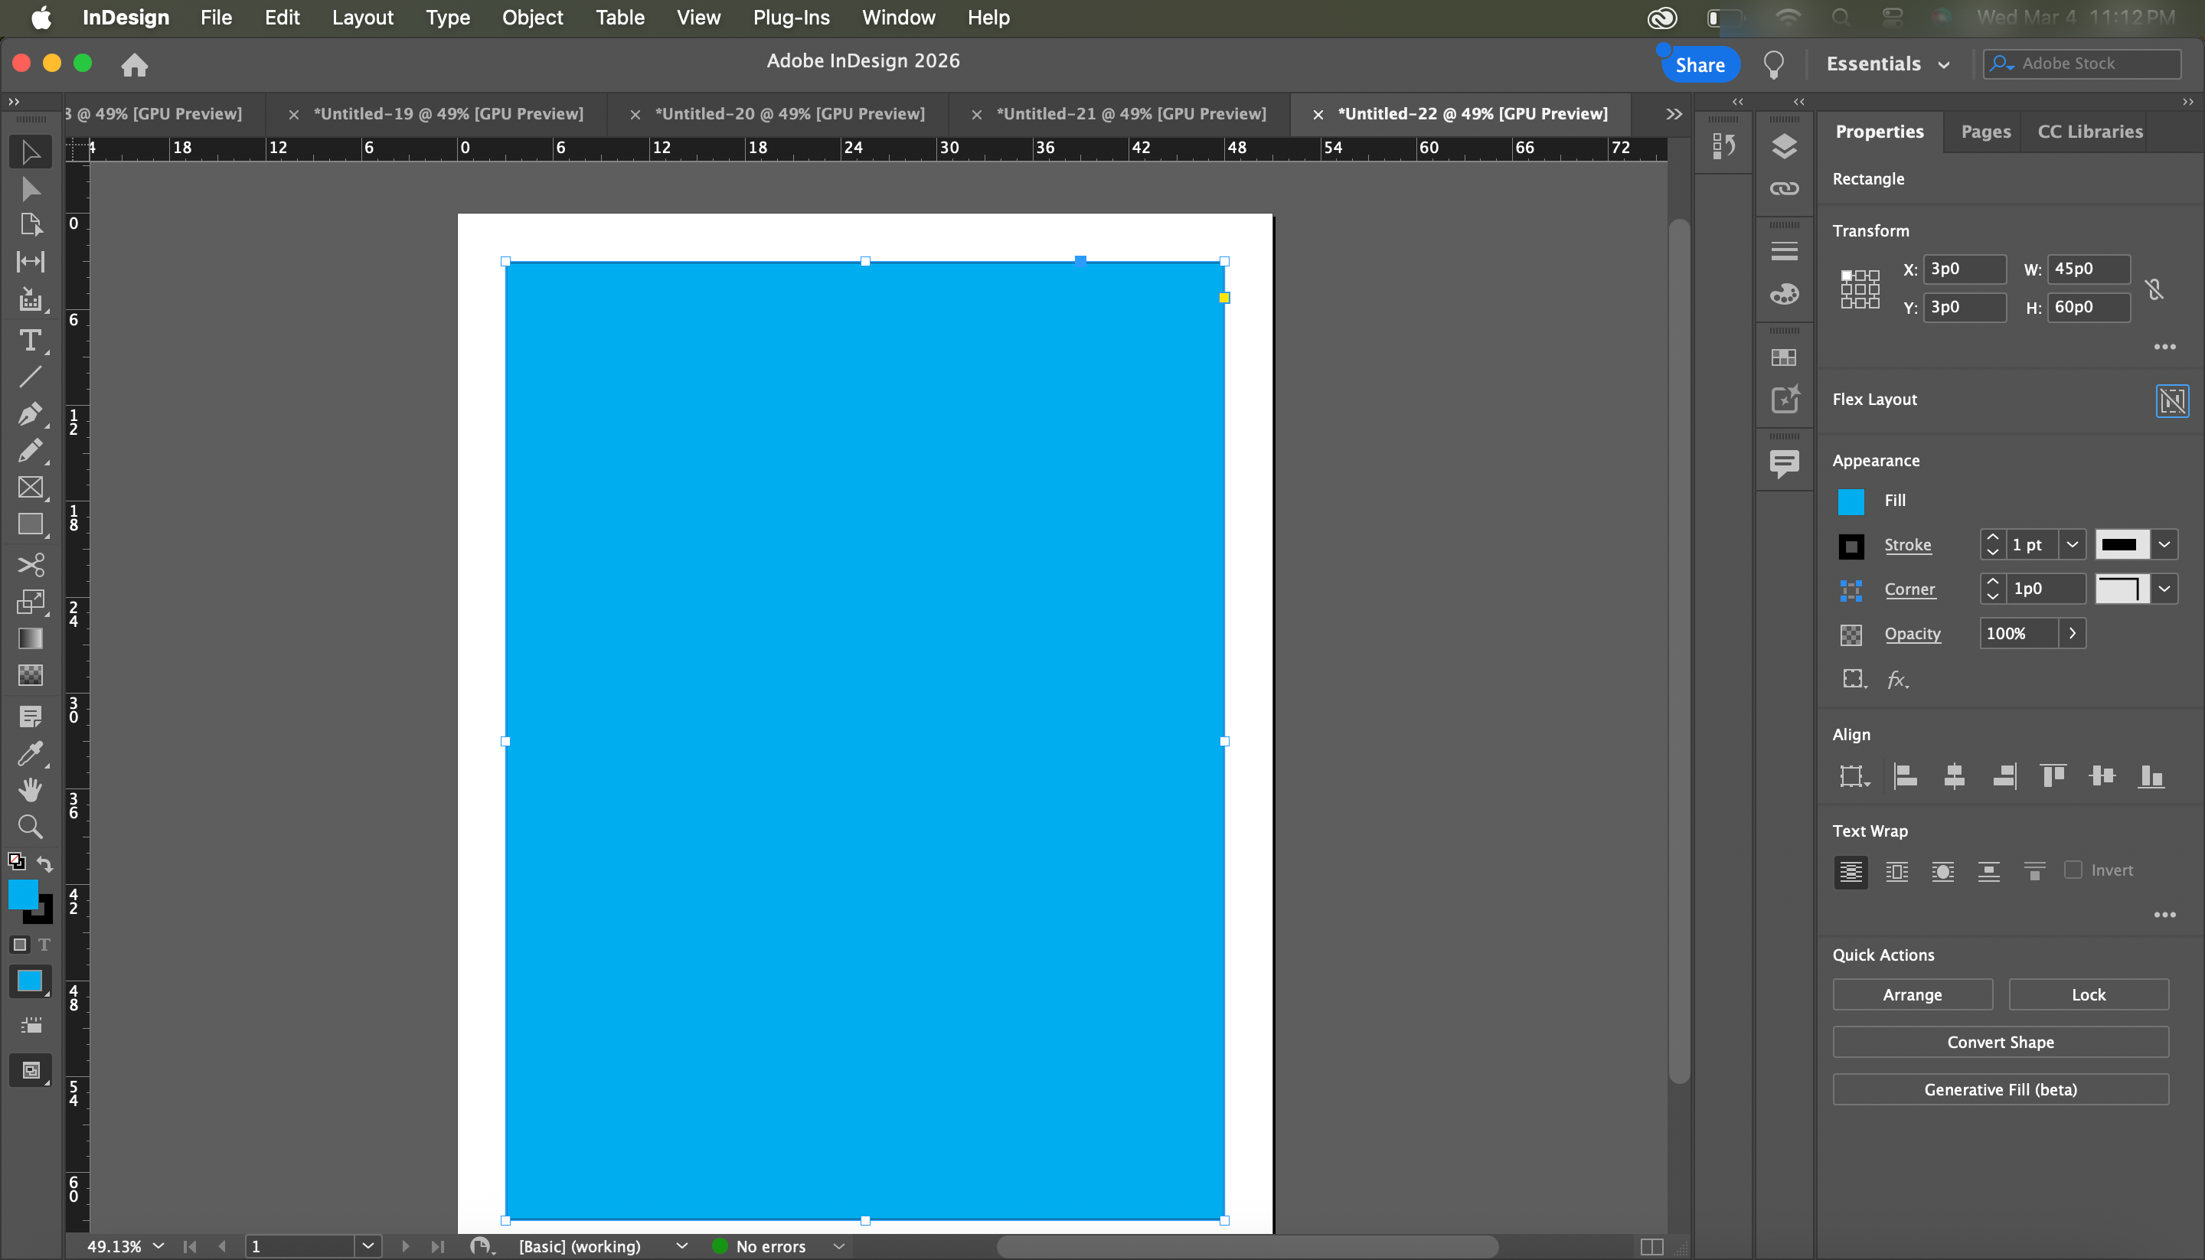Switch to the Pages tab
Viewport: 2205px width, 1260px height.
pos(1985,132)
